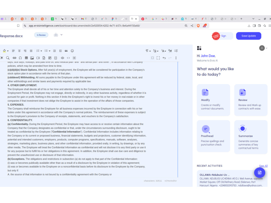
Task: Switch to the Pinterest browser tab
Action: tap(144, 19)
